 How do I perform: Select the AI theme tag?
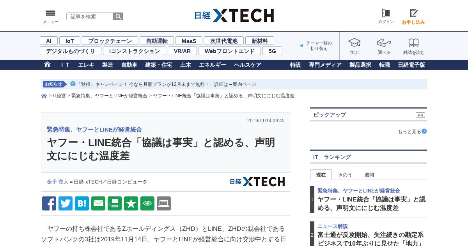[49, 41]
